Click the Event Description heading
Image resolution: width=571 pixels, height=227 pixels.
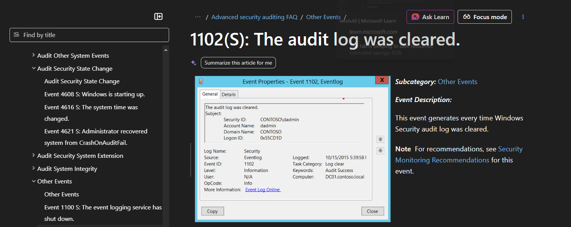424,99
